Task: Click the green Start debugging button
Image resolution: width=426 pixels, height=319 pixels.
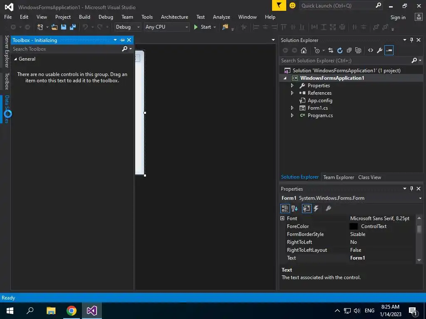Action: (203, 27)
